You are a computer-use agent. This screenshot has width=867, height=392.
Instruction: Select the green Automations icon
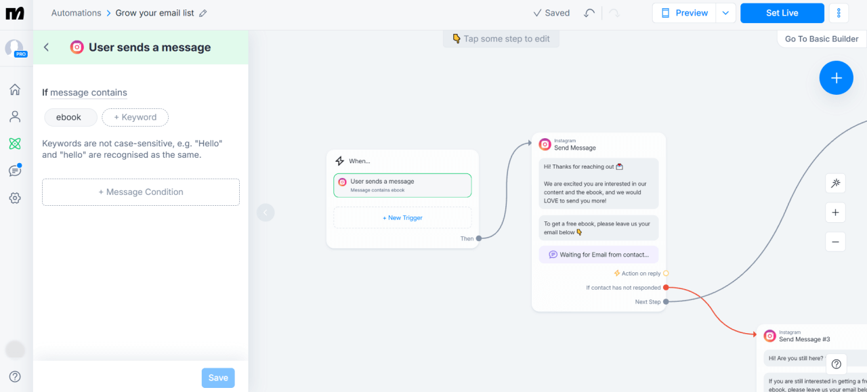click(x=15, y=143)
